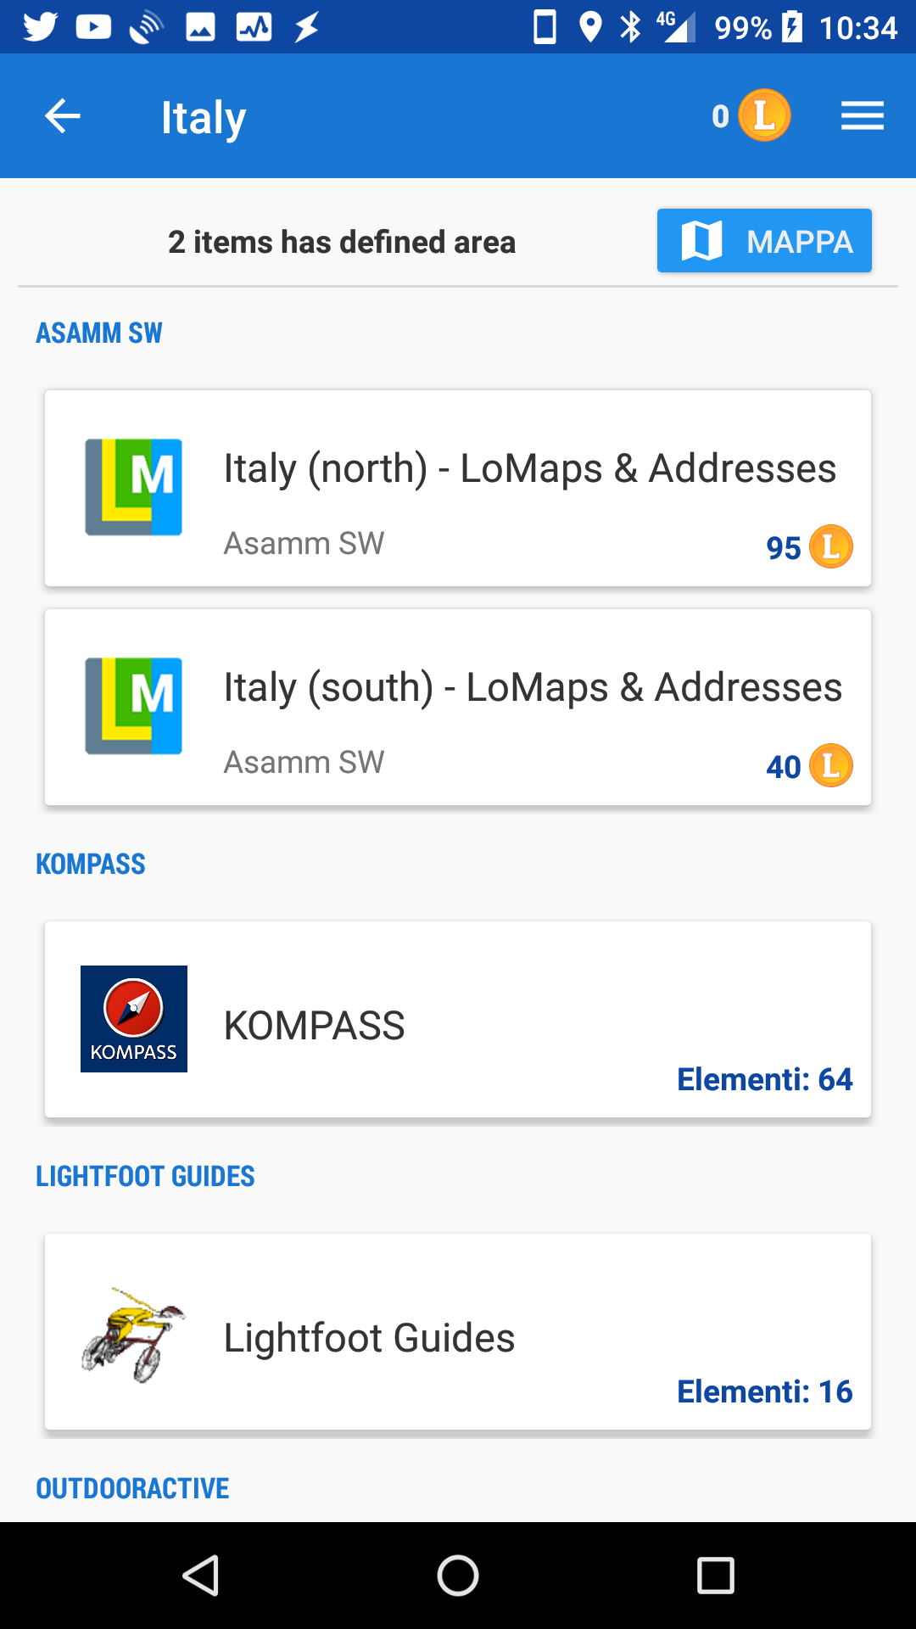
Task: Tap the OUTDOORACTIVE section header
Action: coord(132,1488)
